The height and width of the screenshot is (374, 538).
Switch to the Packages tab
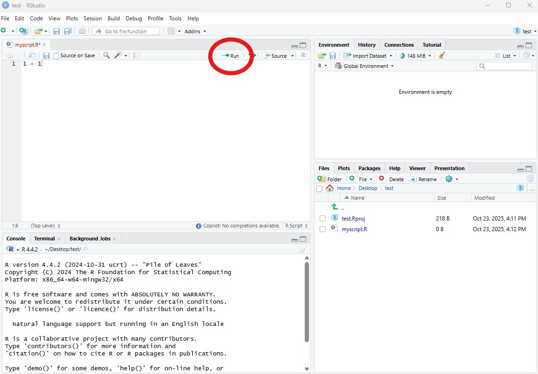369,168
